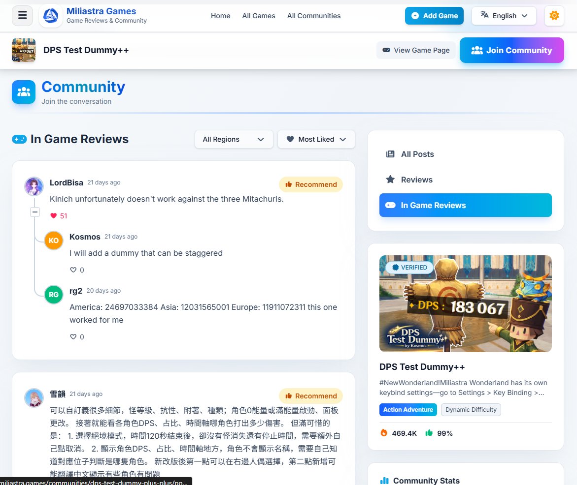Toggle the sun theme switch icon
Image resolution: width=577 pixels, height=485 pixels.
pos(554,15)
